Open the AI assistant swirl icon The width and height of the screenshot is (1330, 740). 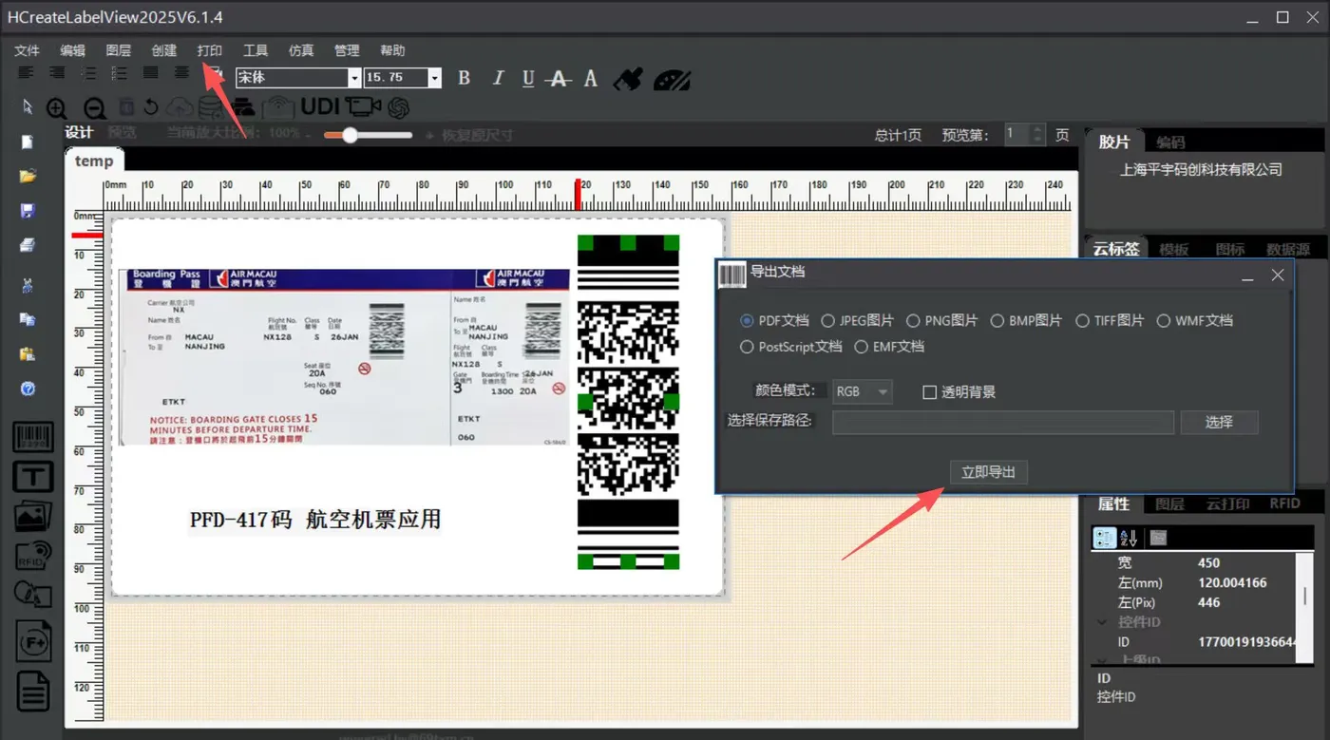[x=398, y=107]
